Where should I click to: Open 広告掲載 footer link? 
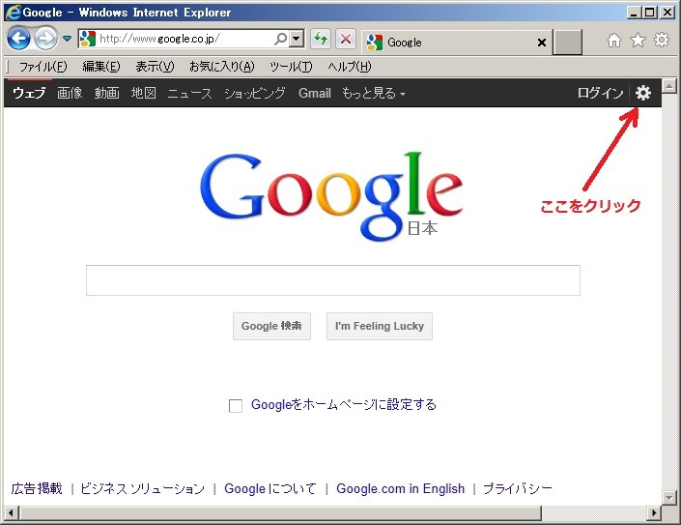click(37, 488)
